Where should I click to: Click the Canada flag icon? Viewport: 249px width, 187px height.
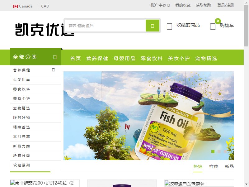[15, 6]
